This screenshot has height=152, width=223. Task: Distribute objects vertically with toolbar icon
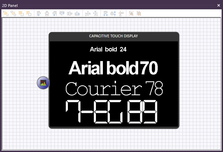[95, 13]
